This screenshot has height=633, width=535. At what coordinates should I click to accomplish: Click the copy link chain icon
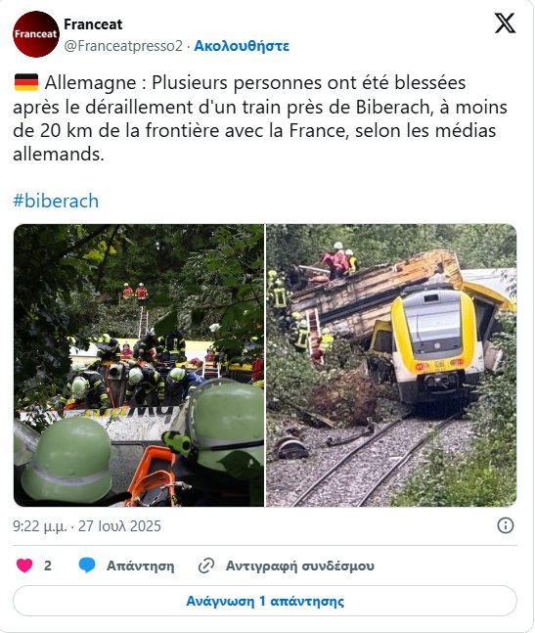coord(206,565)
